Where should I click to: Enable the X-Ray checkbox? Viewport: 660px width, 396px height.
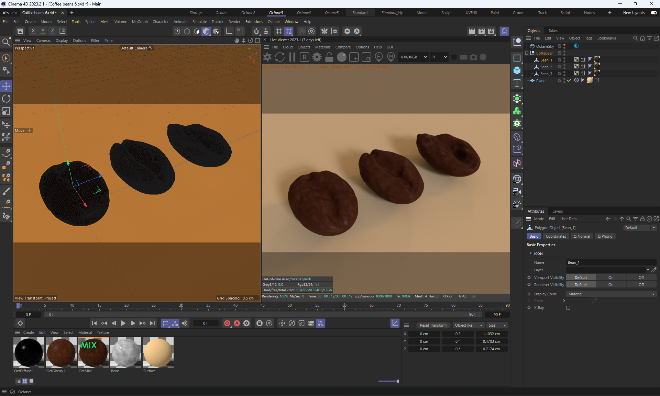click(568, 308)
